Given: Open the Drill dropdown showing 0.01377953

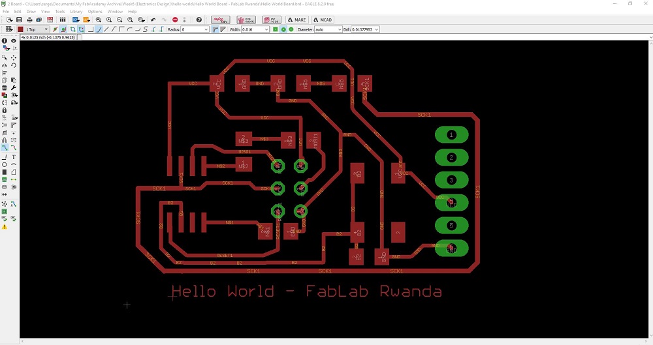Looking at the screenshot, I should [365, 29].
